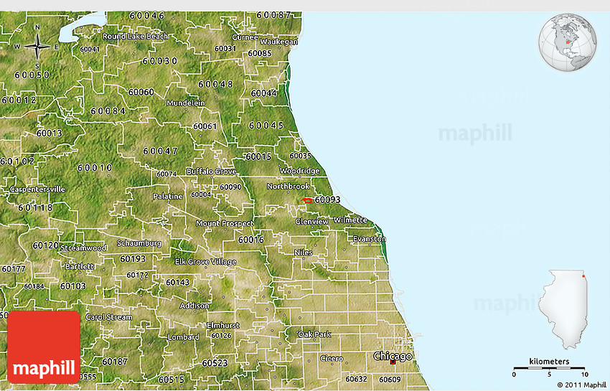Click the red 60093 area outline marker
Image resolution: width=610 pixels, height=391 pixels.
(x=307, y=201)
